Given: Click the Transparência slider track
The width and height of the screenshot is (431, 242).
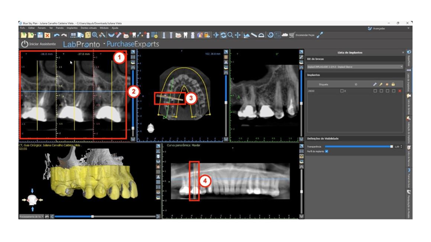Looking at the screenshot, I should tap(357, 147).
